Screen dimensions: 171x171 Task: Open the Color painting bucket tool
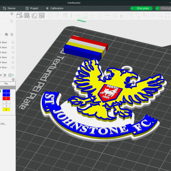[x=145, y=15]
